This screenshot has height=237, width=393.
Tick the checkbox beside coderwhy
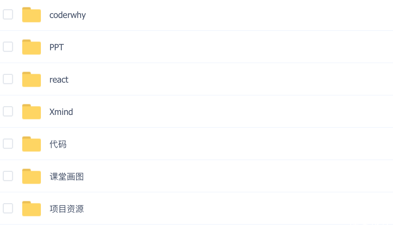click(x=8, y=14)
